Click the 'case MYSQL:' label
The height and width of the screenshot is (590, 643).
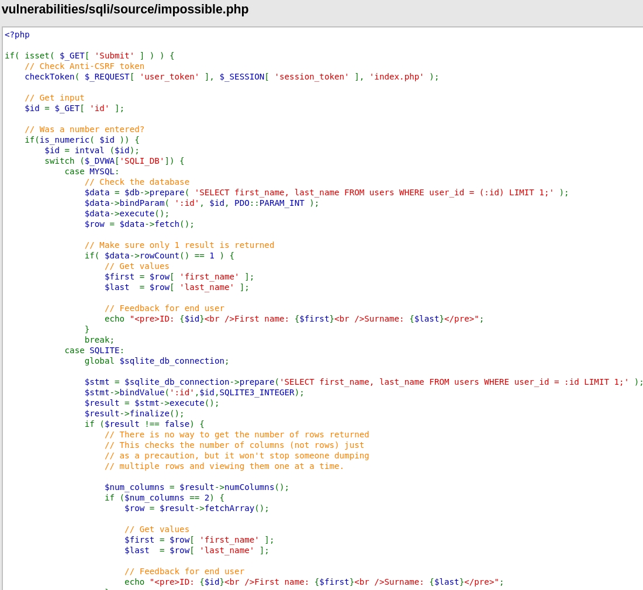(92, 171)
